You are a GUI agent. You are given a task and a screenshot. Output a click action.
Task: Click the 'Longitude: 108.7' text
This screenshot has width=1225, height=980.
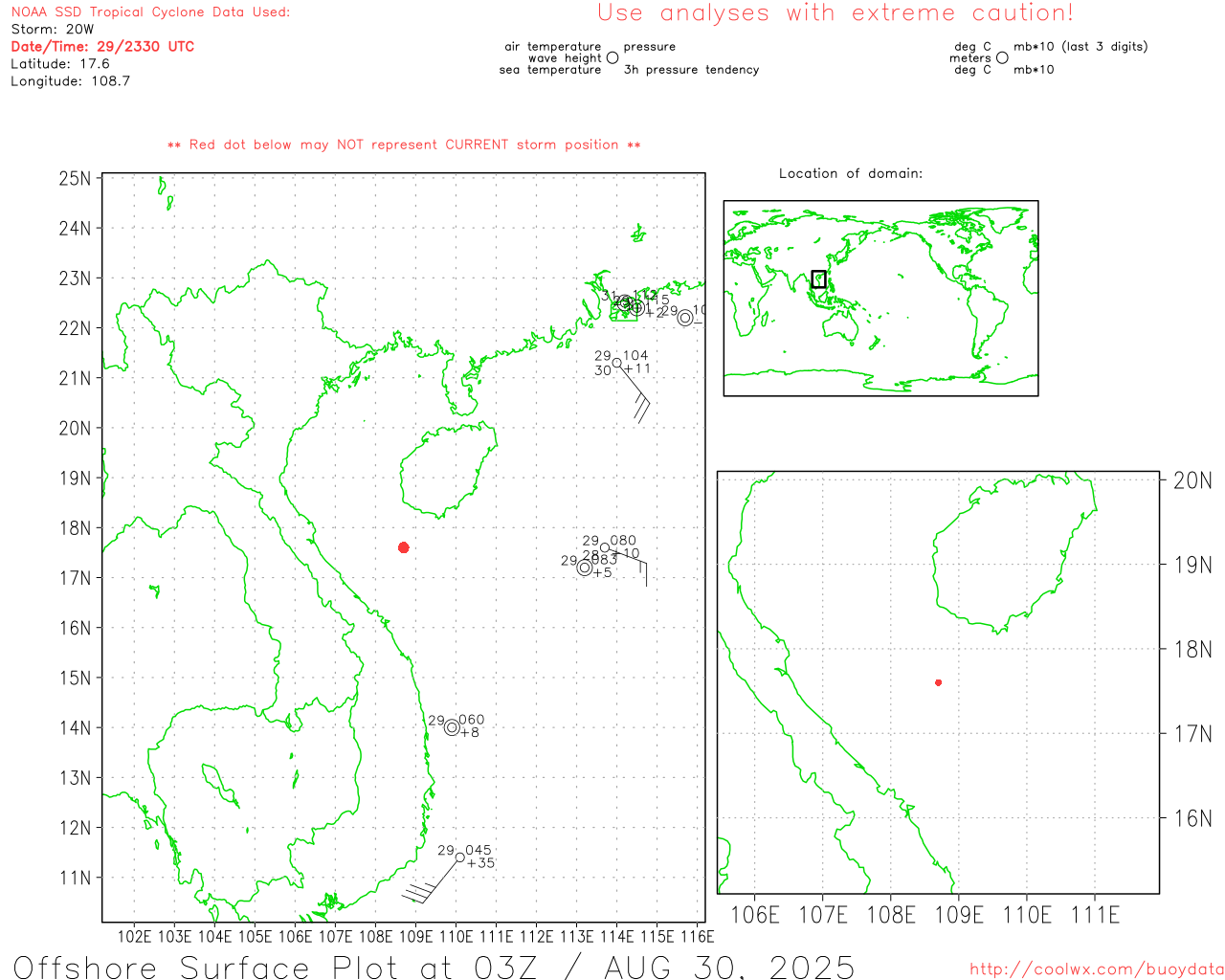70,81
